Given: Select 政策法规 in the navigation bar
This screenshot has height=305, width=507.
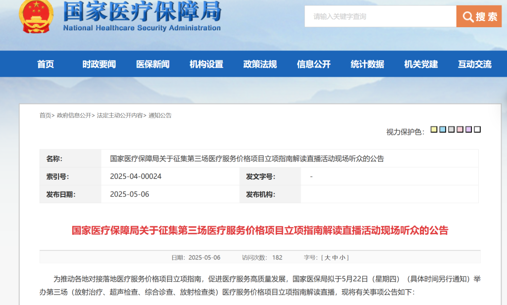Looking at the screenshot, I should point(260,64).
